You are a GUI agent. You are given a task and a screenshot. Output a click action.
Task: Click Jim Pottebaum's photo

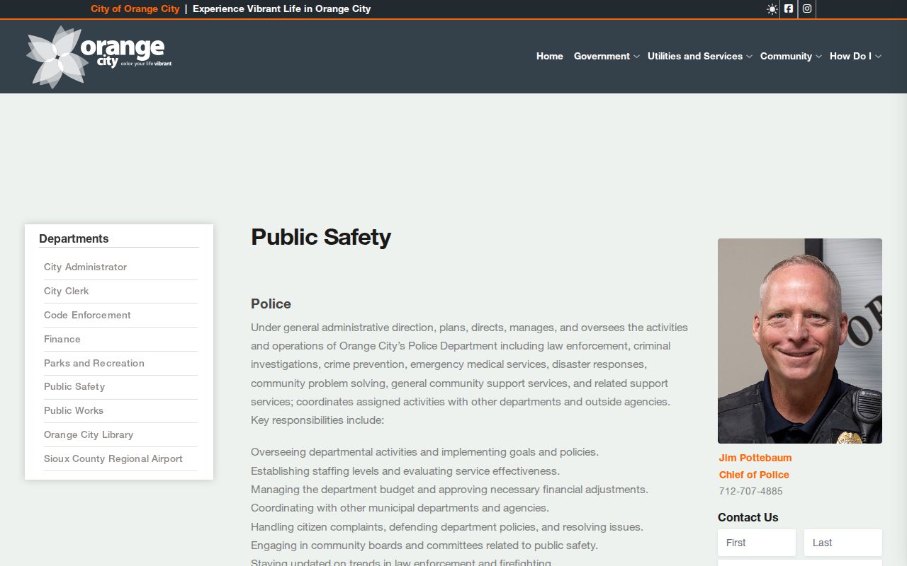(800, 341)
